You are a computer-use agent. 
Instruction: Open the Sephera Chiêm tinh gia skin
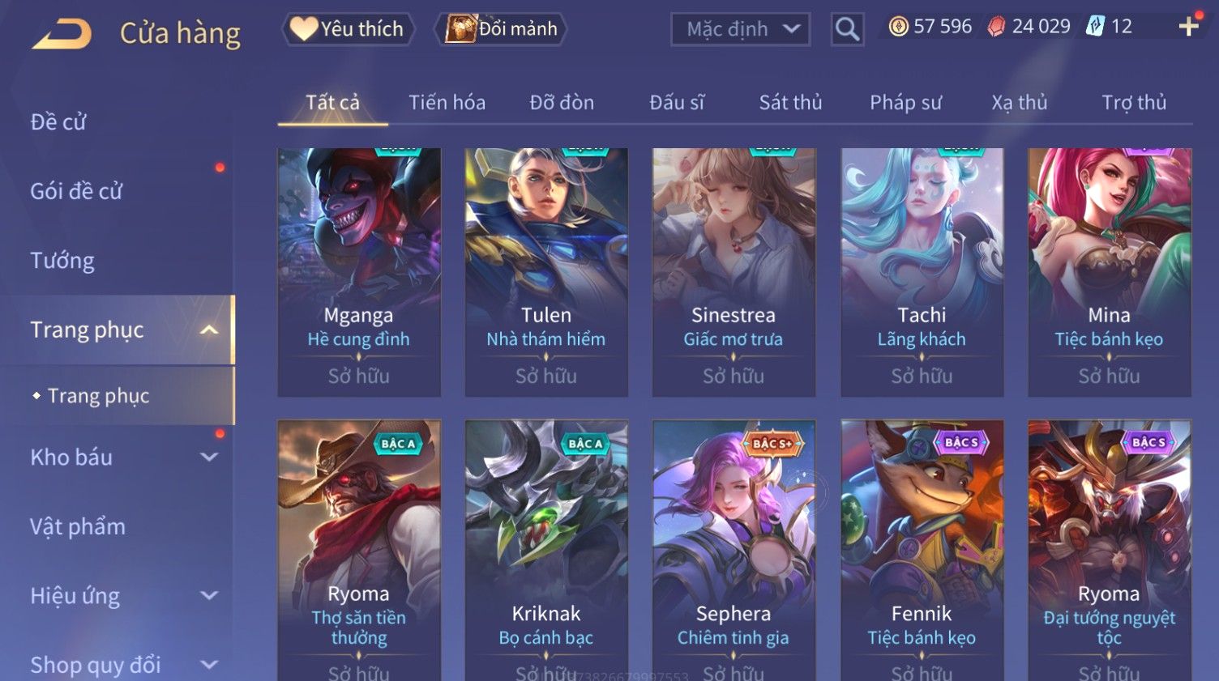pyautogui.click(x=734, y=550)
